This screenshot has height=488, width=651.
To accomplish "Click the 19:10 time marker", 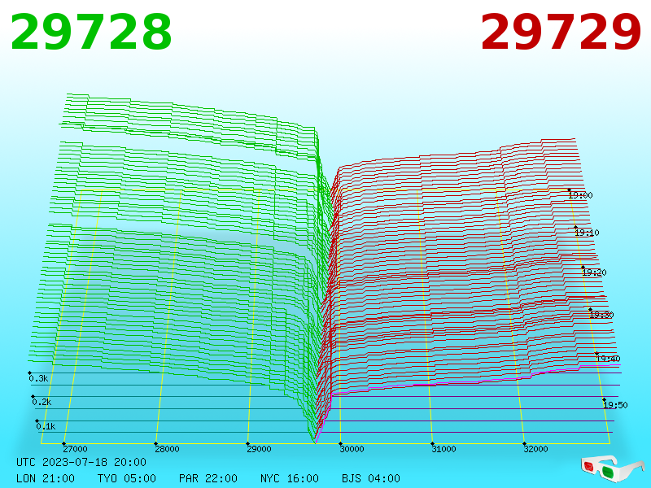I will tap(587, 233).
